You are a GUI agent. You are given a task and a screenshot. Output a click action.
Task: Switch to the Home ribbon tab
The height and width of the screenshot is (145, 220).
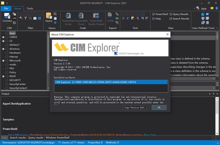(18, 8)
